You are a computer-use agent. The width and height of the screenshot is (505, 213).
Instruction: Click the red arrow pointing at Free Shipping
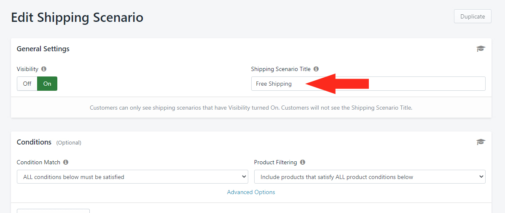pyautogui.click(x=336, y=84)
